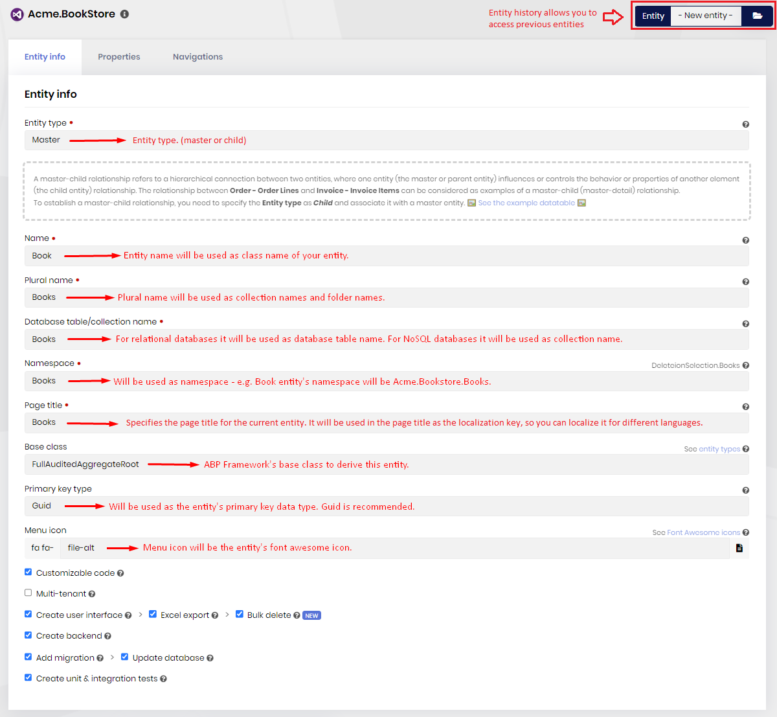Viewport: 777px width, 717px height.
Task: Click image icon after example datatable link
Action: pos(581,203)
